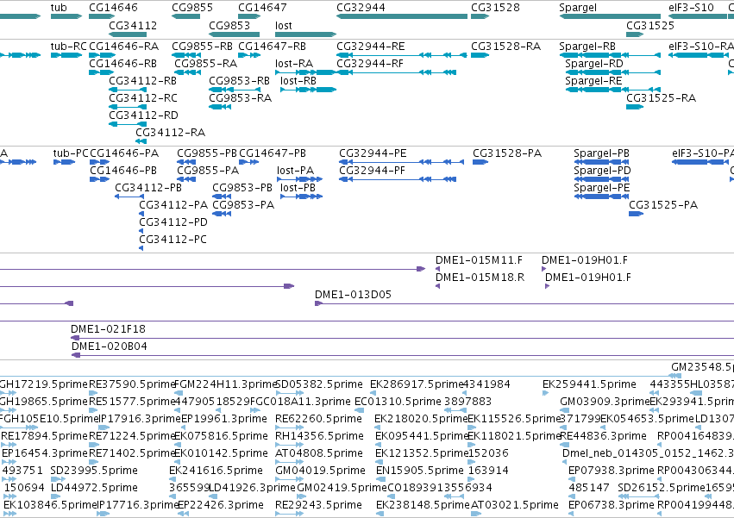Open transcript CG9855-RB
The width and height of the screenshot is (734, 518).
coord(202,47)
